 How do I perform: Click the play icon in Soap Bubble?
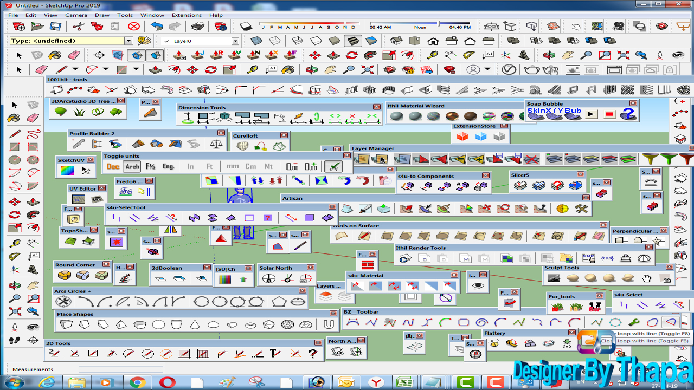click(592, 114)
